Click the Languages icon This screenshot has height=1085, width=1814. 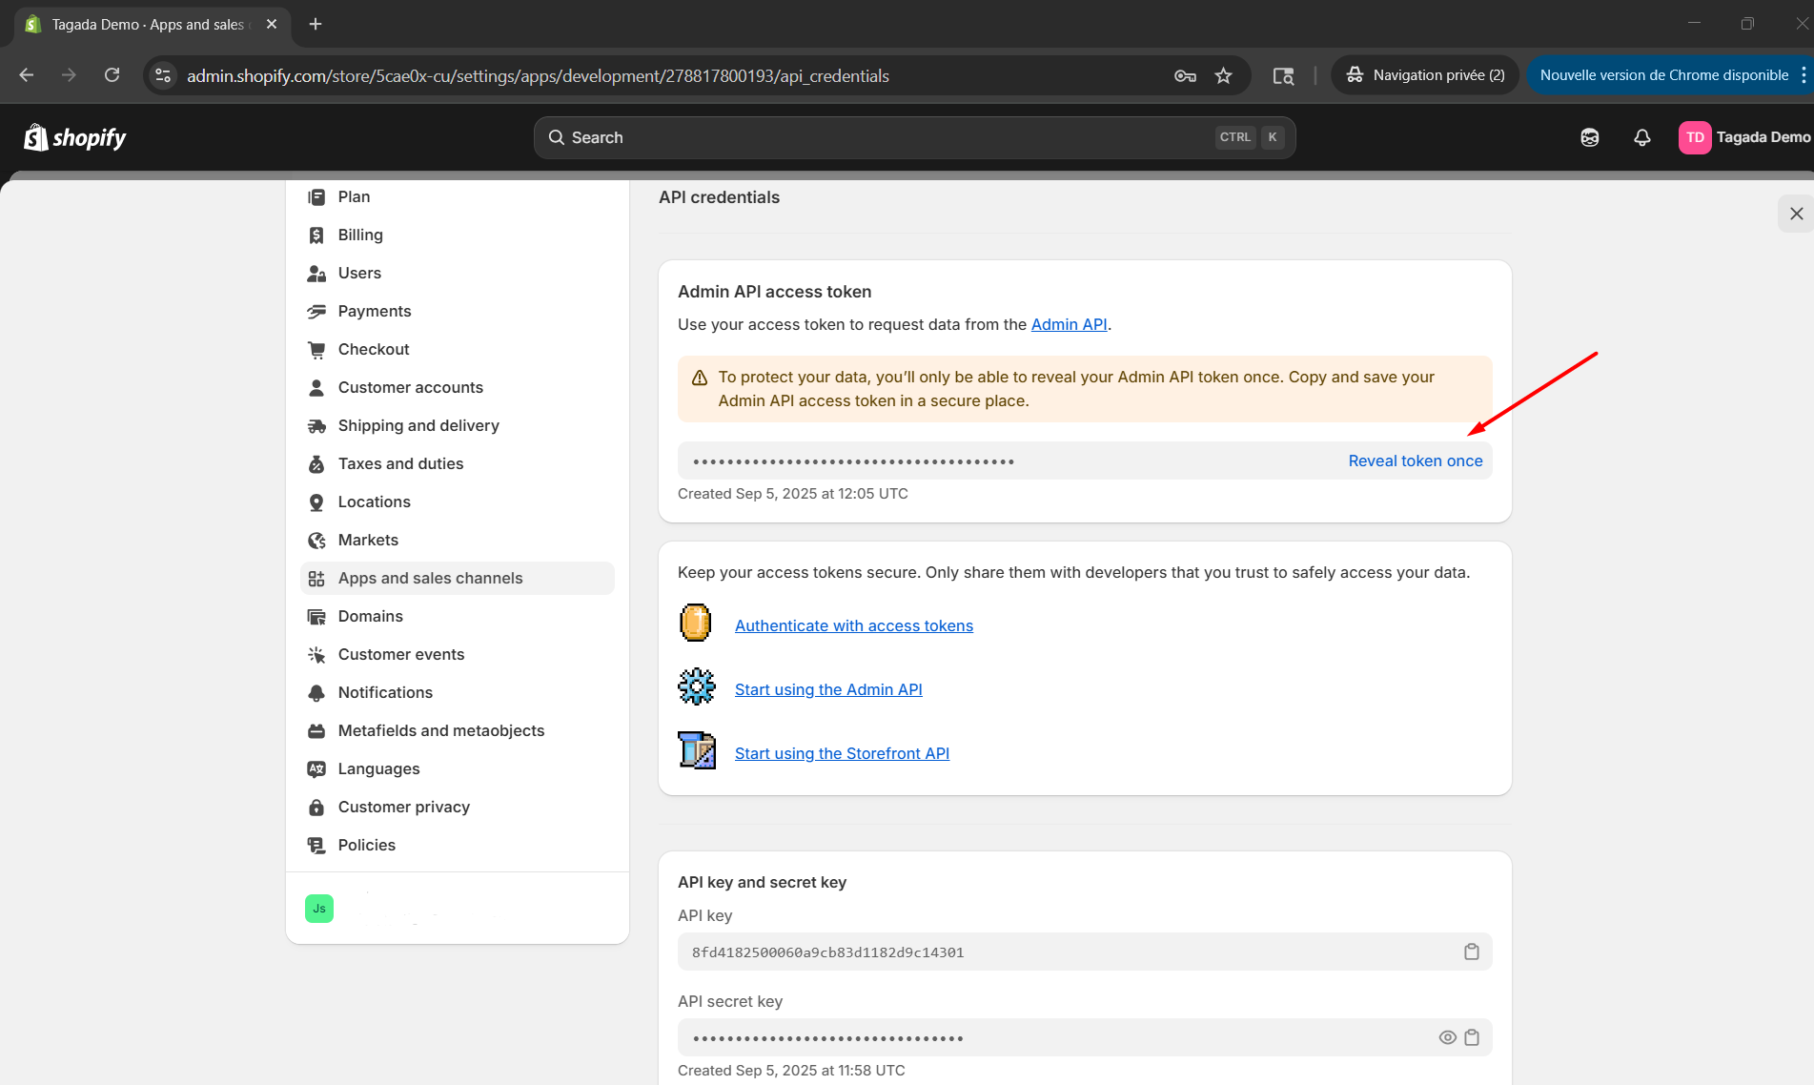coord(316,768)
